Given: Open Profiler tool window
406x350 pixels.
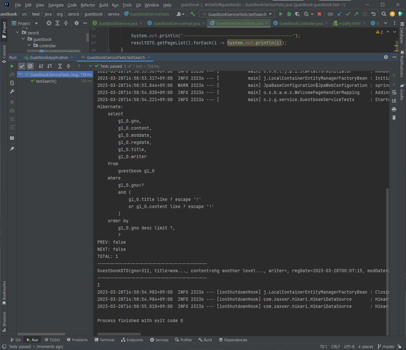Looking at the screenshot, I should [183, 340].
